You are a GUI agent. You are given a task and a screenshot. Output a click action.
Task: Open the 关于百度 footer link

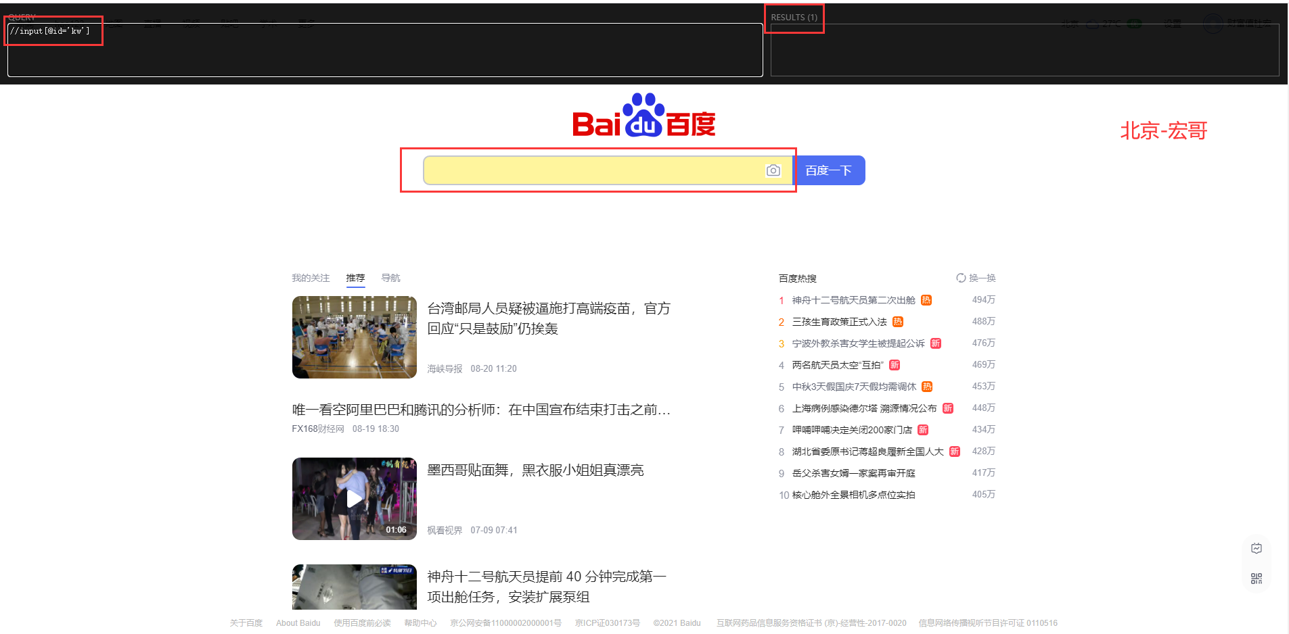click(x=246, y=623)
